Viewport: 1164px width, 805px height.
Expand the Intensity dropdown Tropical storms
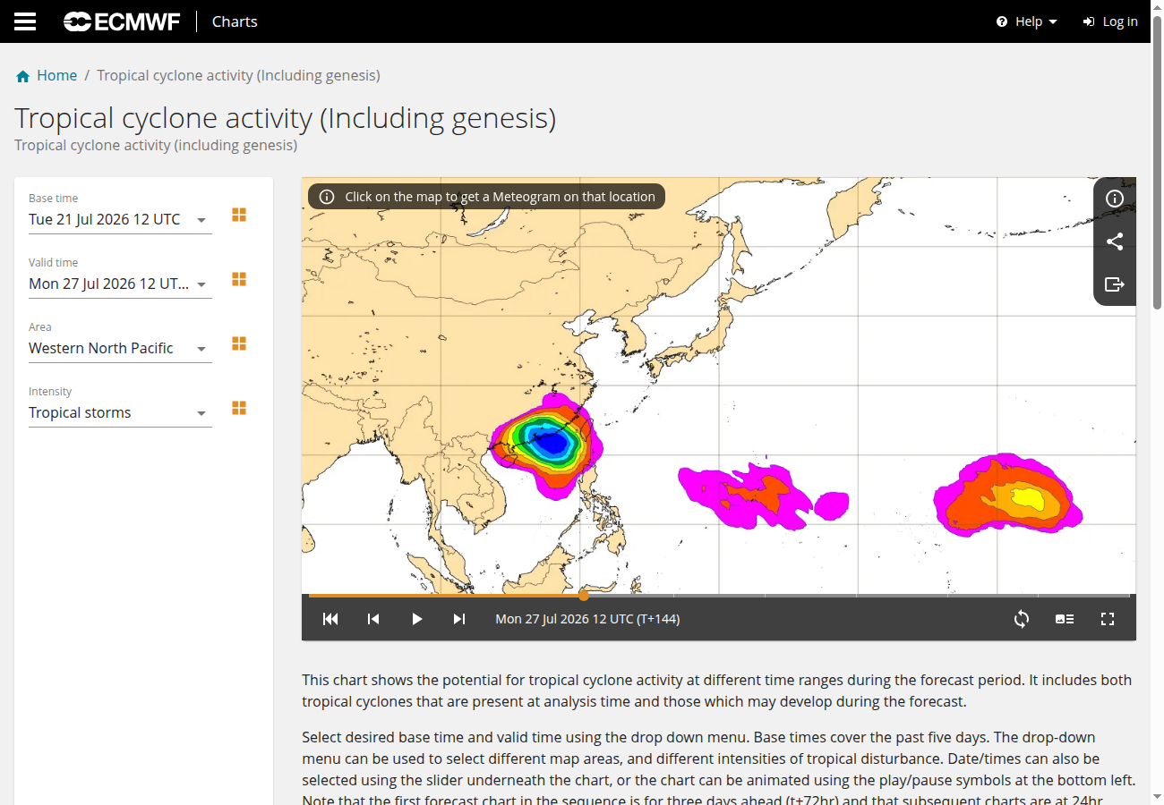(120, 413)
